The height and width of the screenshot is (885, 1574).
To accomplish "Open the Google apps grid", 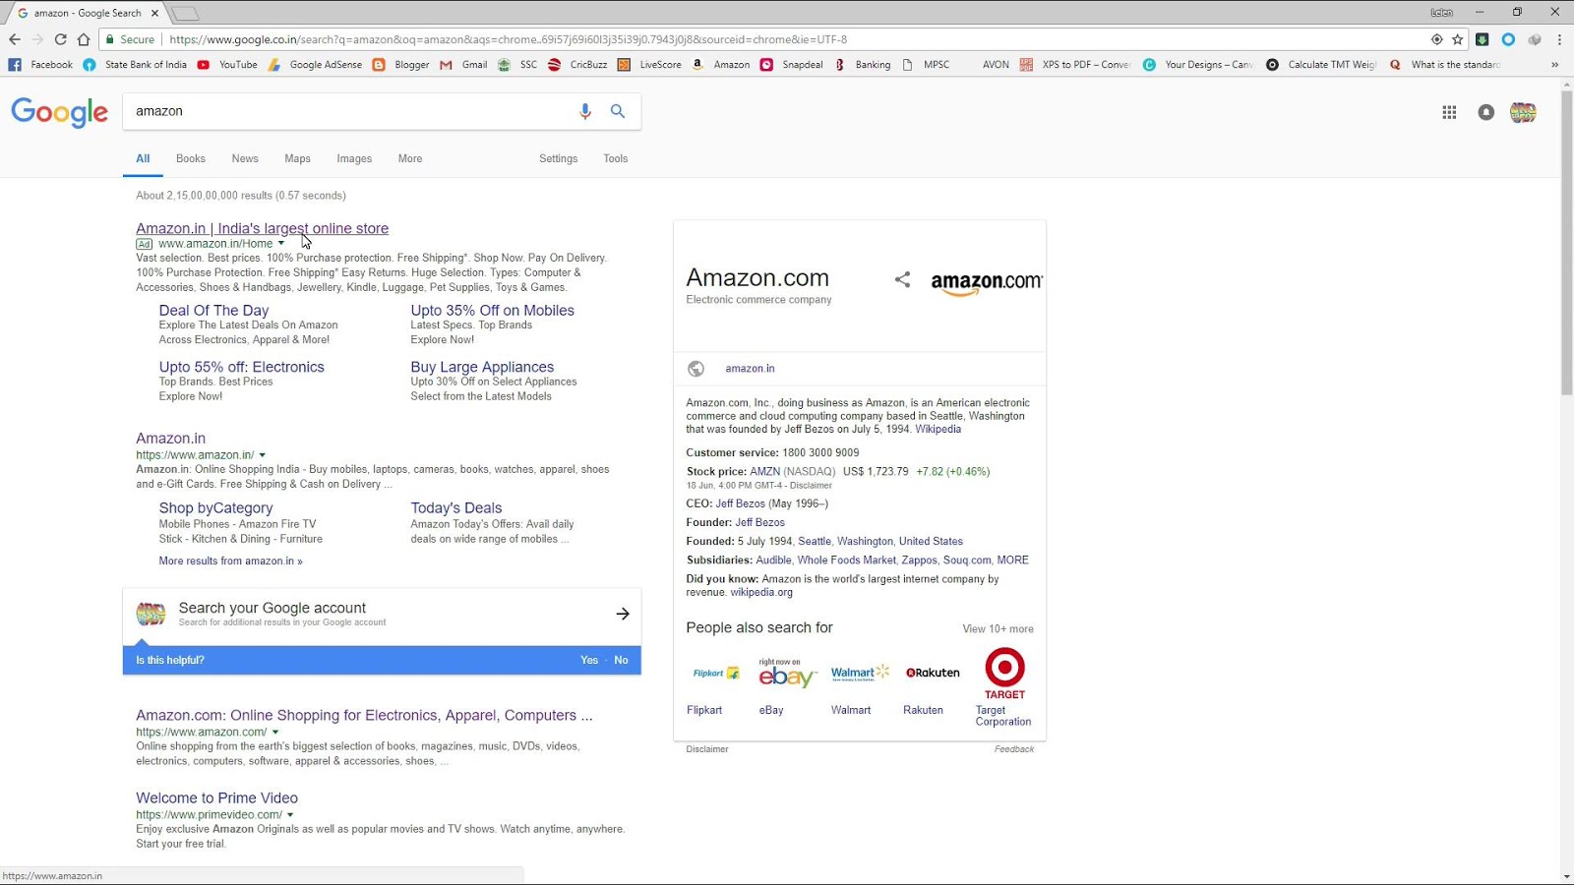I will point(1449,112).
